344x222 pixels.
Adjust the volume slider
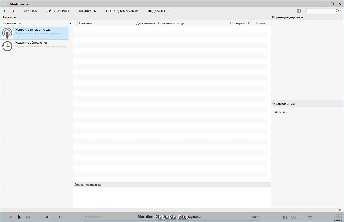[x=59, y=217]
